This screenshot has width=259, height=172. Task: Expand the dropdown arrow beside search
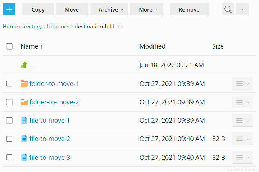(242, 9)
